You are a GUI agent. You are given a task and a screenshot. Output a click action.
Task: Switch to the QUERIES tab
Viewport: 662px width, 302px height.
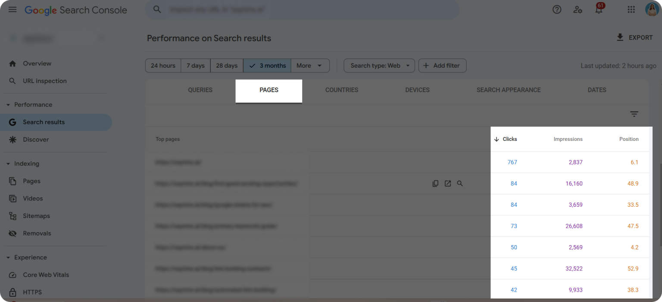(200, 90)
